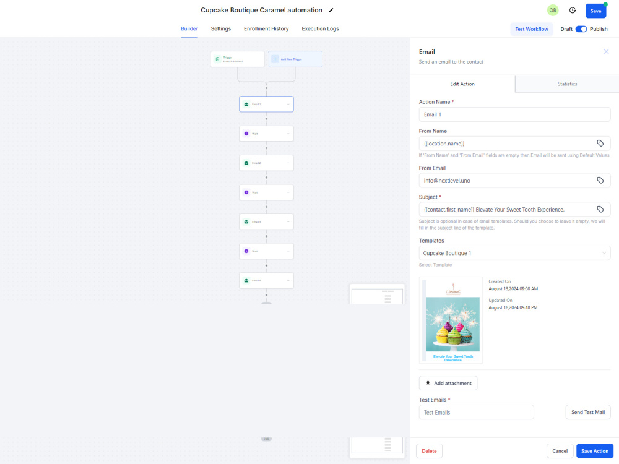Click the workflow title Cupcake Boutique Caramel automation
This screenshot has height=464, width=619.
pyautogui.click(x=261, y=11)
